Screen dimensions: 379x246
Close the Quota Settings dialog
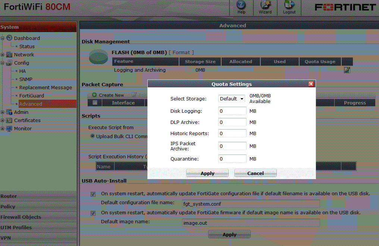click(311, 84)
